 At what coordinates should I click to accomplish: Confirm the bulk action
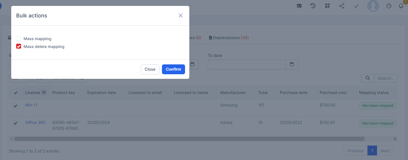tap(173, 69)
